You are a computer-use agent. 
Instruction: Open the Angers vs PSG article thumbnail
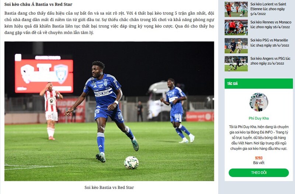pos(236,64)
